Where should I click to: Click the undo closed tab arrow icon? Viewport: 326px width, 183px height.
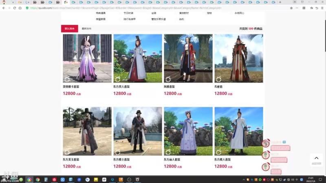pos(317,8)
